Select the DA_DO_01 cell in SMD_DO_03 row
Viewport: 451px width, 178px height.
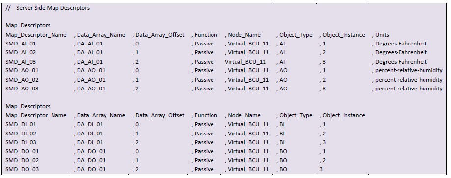pos(91,169)
